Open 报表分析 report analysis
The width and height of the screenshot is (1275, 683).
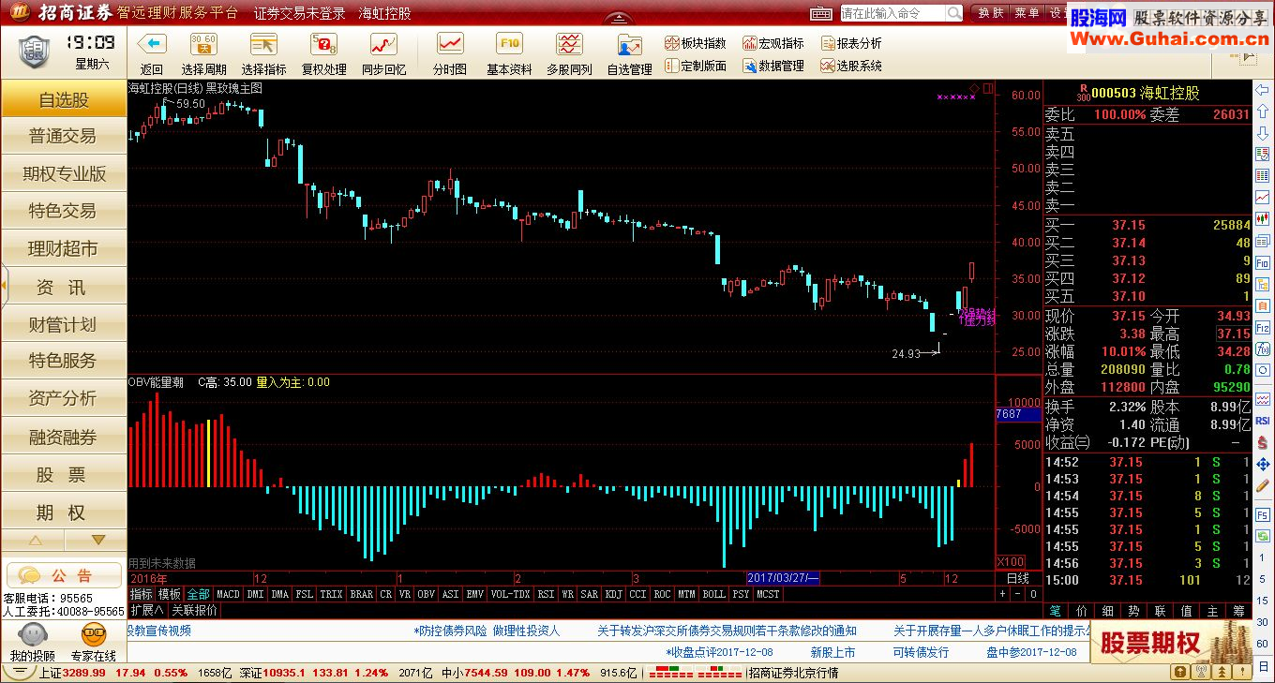click(x=851, y=43)
